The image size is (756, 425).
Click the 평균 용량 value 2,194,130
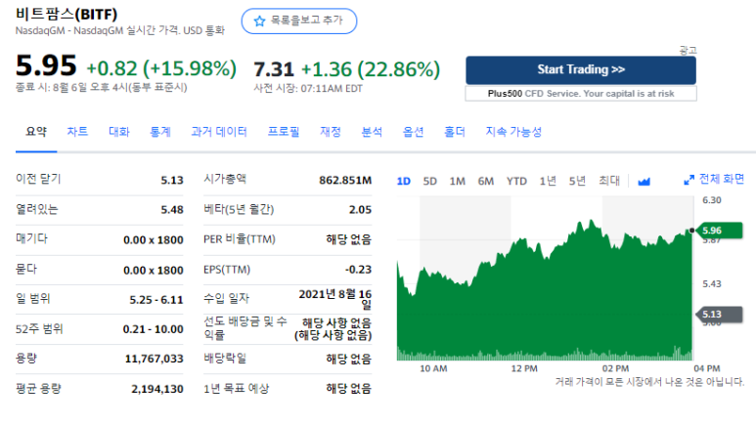click(x=157, y=389)
